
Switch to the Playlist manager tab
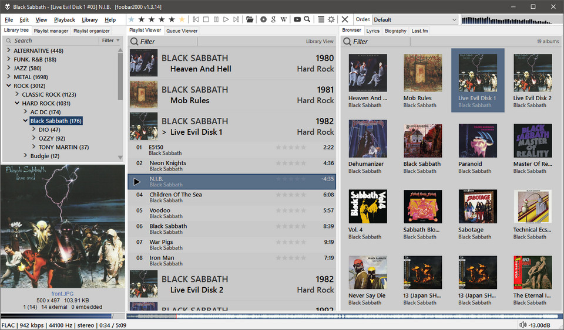pos(51,31)
